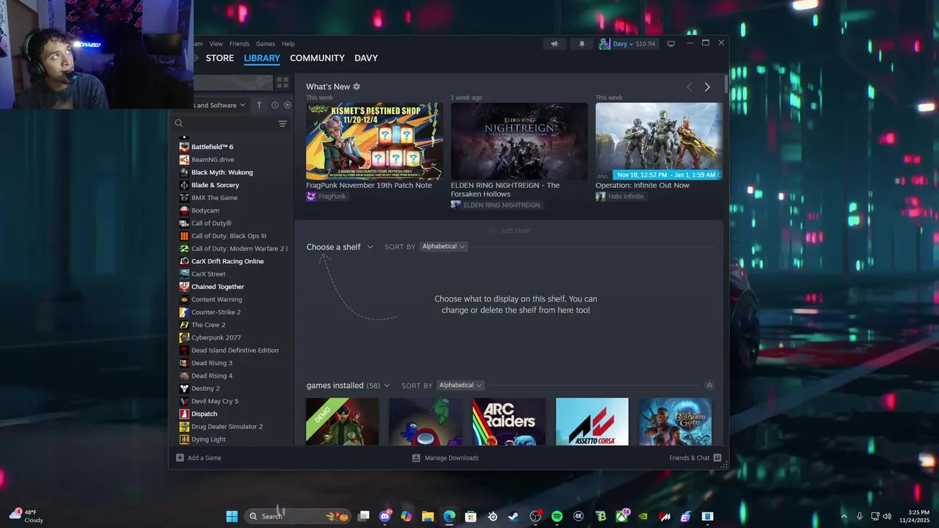Viewport: 939px width, 528px height.
Task: Open the Windows Start menu
Action: [x=232, y=516]
